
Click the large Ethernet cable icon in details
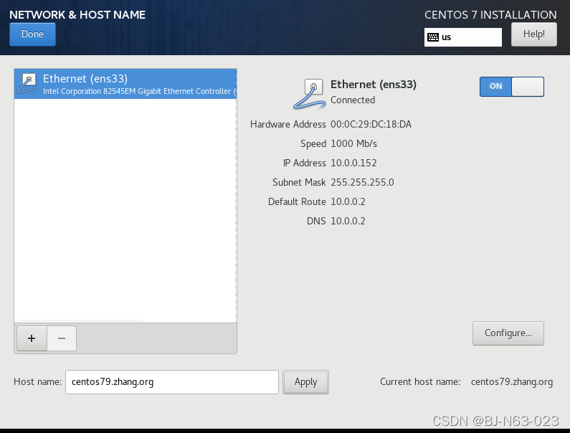pyautogui.click(x=309, y=94)
